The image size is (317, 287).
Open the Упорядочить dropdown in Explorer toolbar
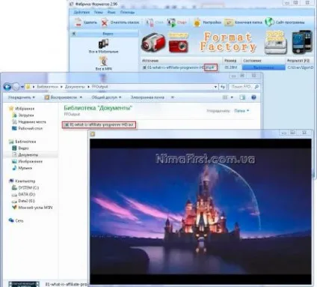[x=22, y=97]
